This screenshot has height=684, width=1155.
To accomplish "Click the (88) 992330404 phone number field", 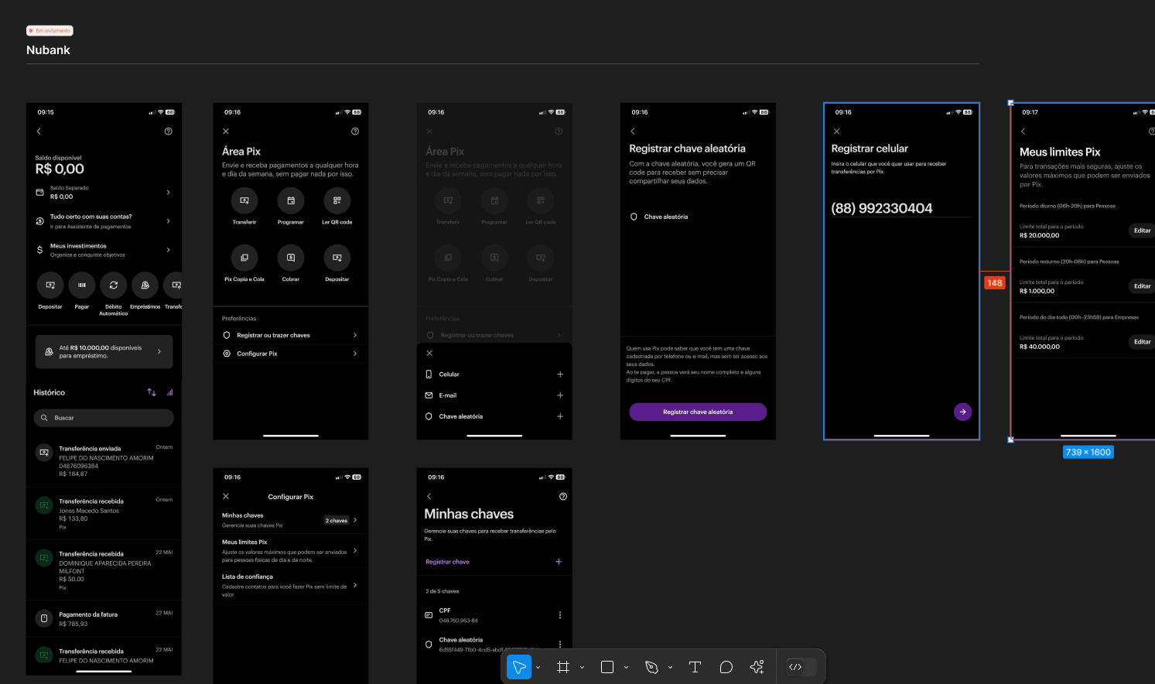I will coord(901,208).
